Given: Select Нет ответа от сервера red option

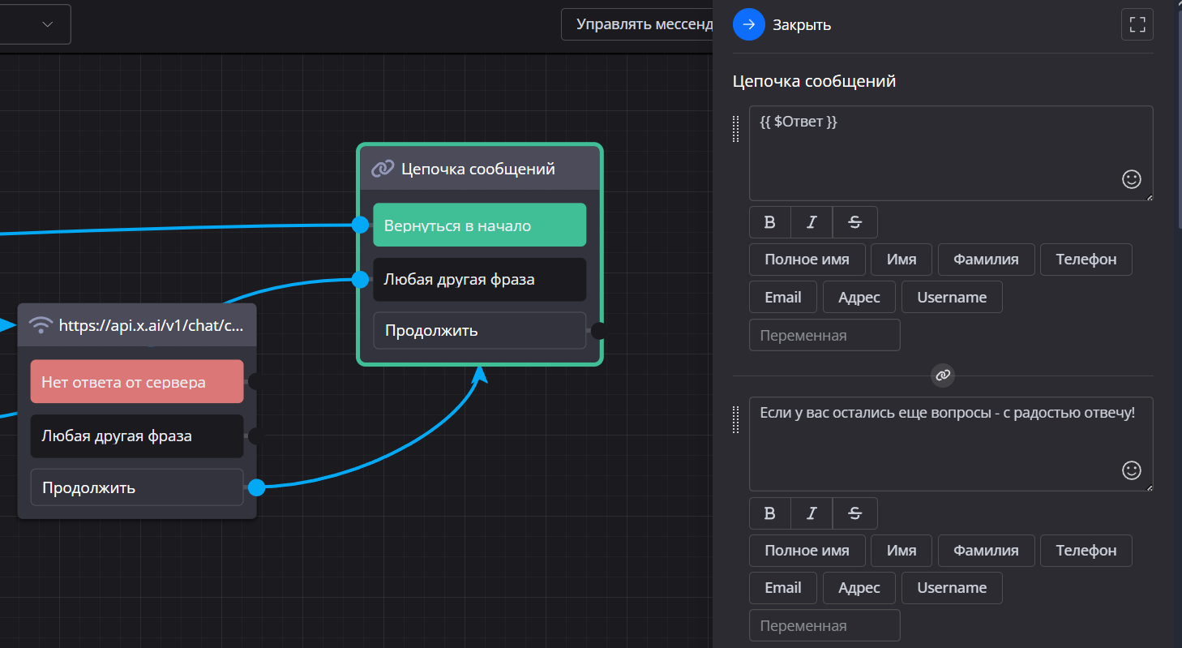Looking at the screenshot, I should tap(136, 382).
